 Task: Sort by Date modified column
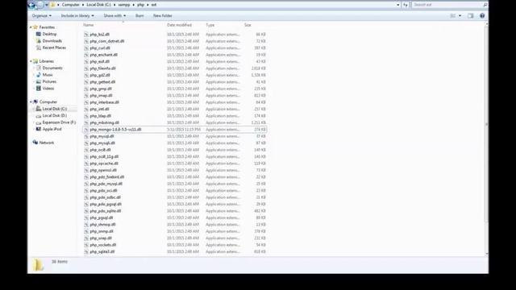click(x=179, y=25)
